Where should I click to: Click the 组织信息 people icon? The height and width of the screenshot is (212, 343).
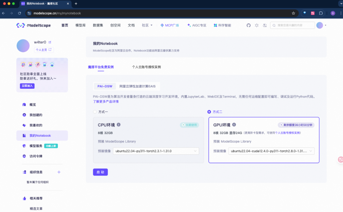24,172
